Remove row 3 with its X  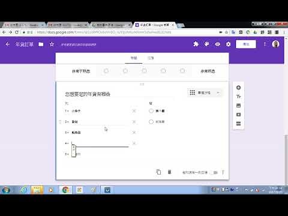coord(134,133)
